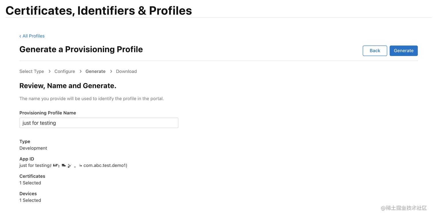Click 1 Selected under Certificates

coord(30,183)
